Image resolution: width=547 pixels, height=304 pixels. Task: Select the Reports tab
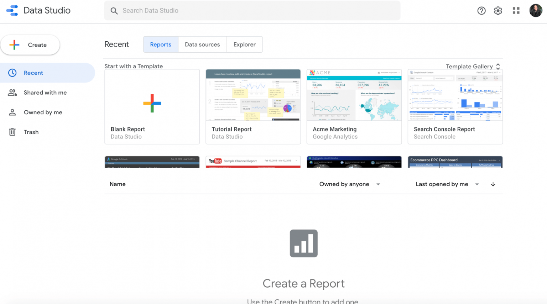(161, 44)
